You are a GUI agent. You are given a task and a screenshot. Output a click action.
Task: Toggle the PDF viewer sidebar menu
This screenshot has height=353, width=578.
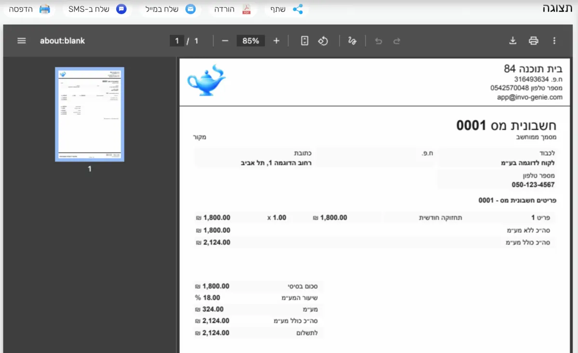pyautogui.click(x=22, y=41)
